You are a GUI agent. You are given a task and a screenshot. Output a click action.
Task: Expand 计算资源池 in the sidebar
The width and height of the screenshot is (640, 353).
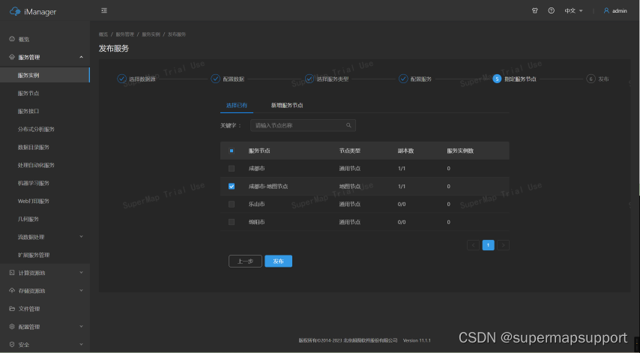pos(45,273)
